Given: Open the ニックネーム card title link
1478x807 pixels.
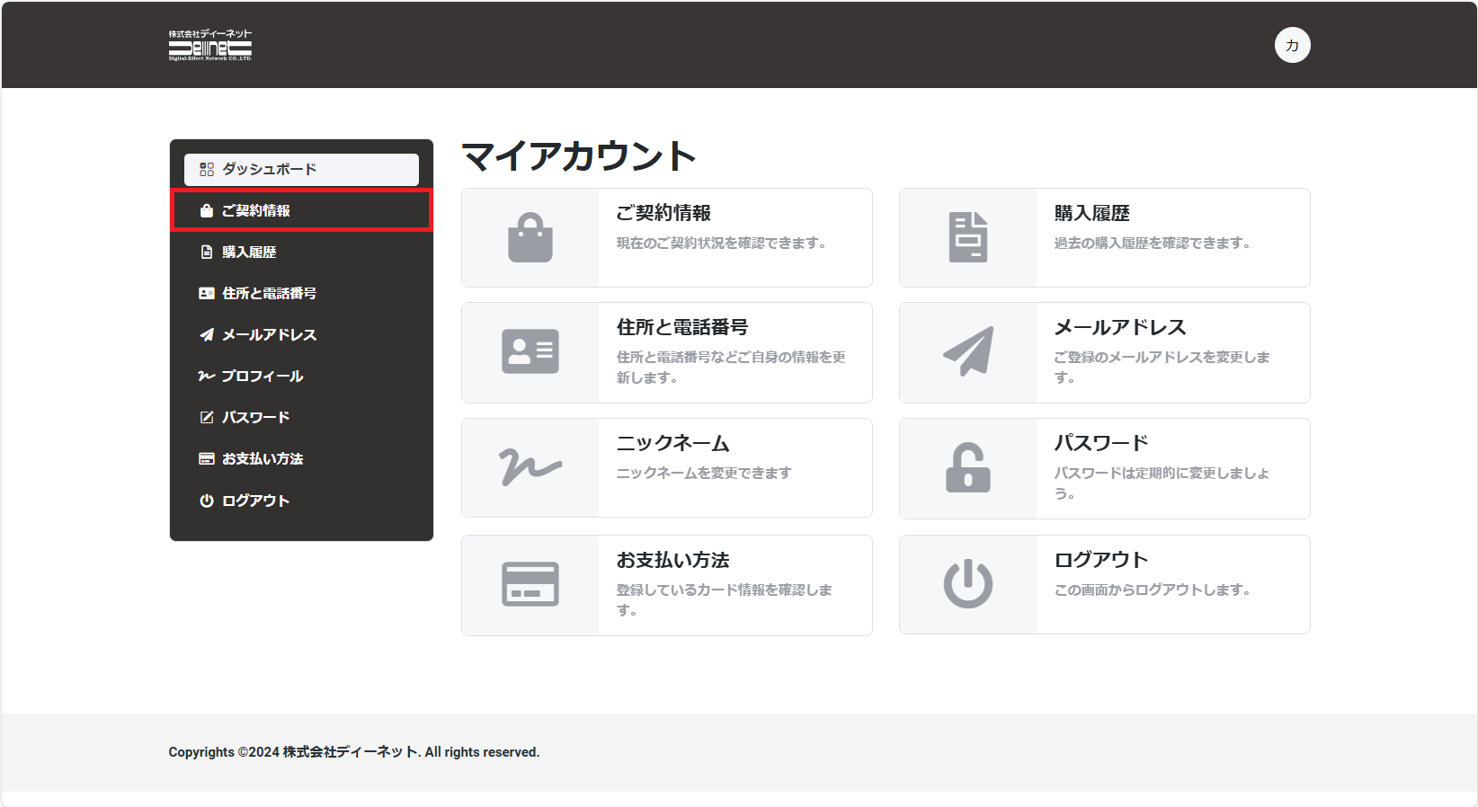Looking at the screenshot, I should [672, 443].
